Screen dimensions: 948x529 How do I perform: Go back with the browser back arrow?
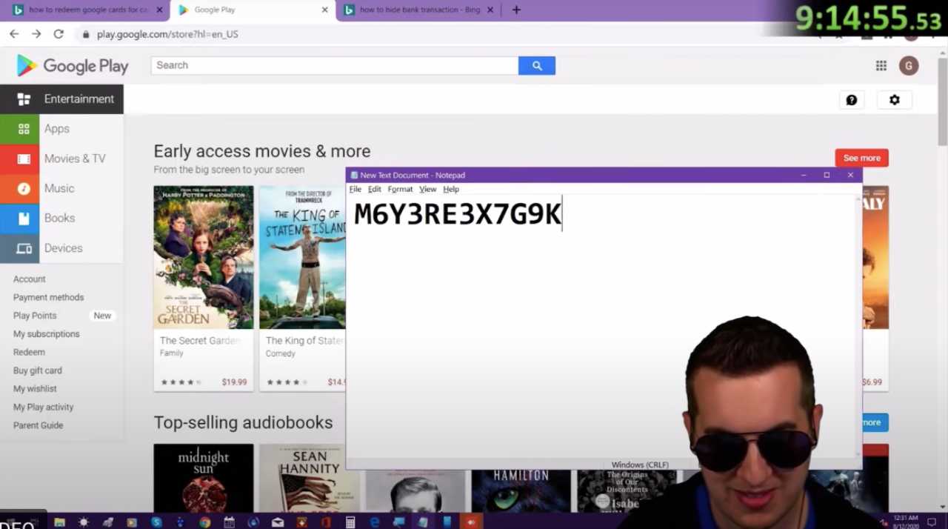pyautogui.click(x=14, y=34)
